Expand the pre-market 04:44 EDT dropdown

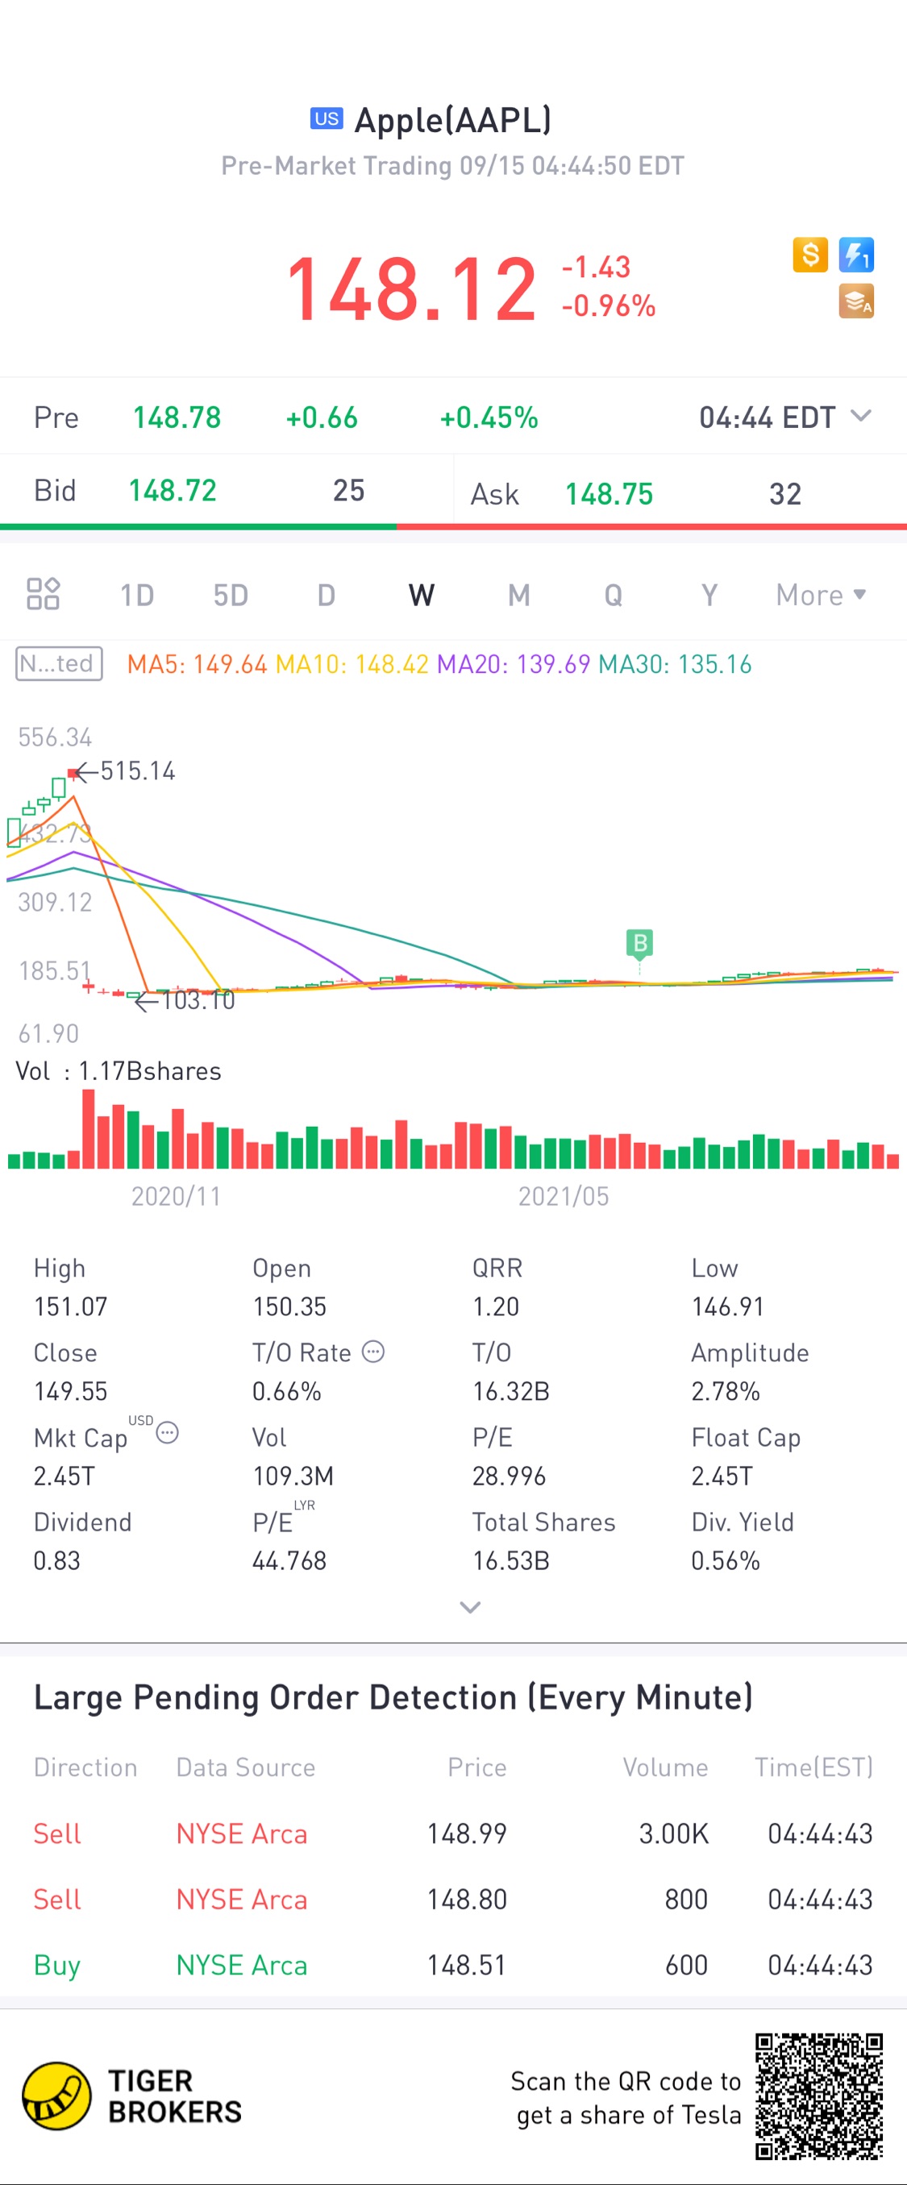784,417
